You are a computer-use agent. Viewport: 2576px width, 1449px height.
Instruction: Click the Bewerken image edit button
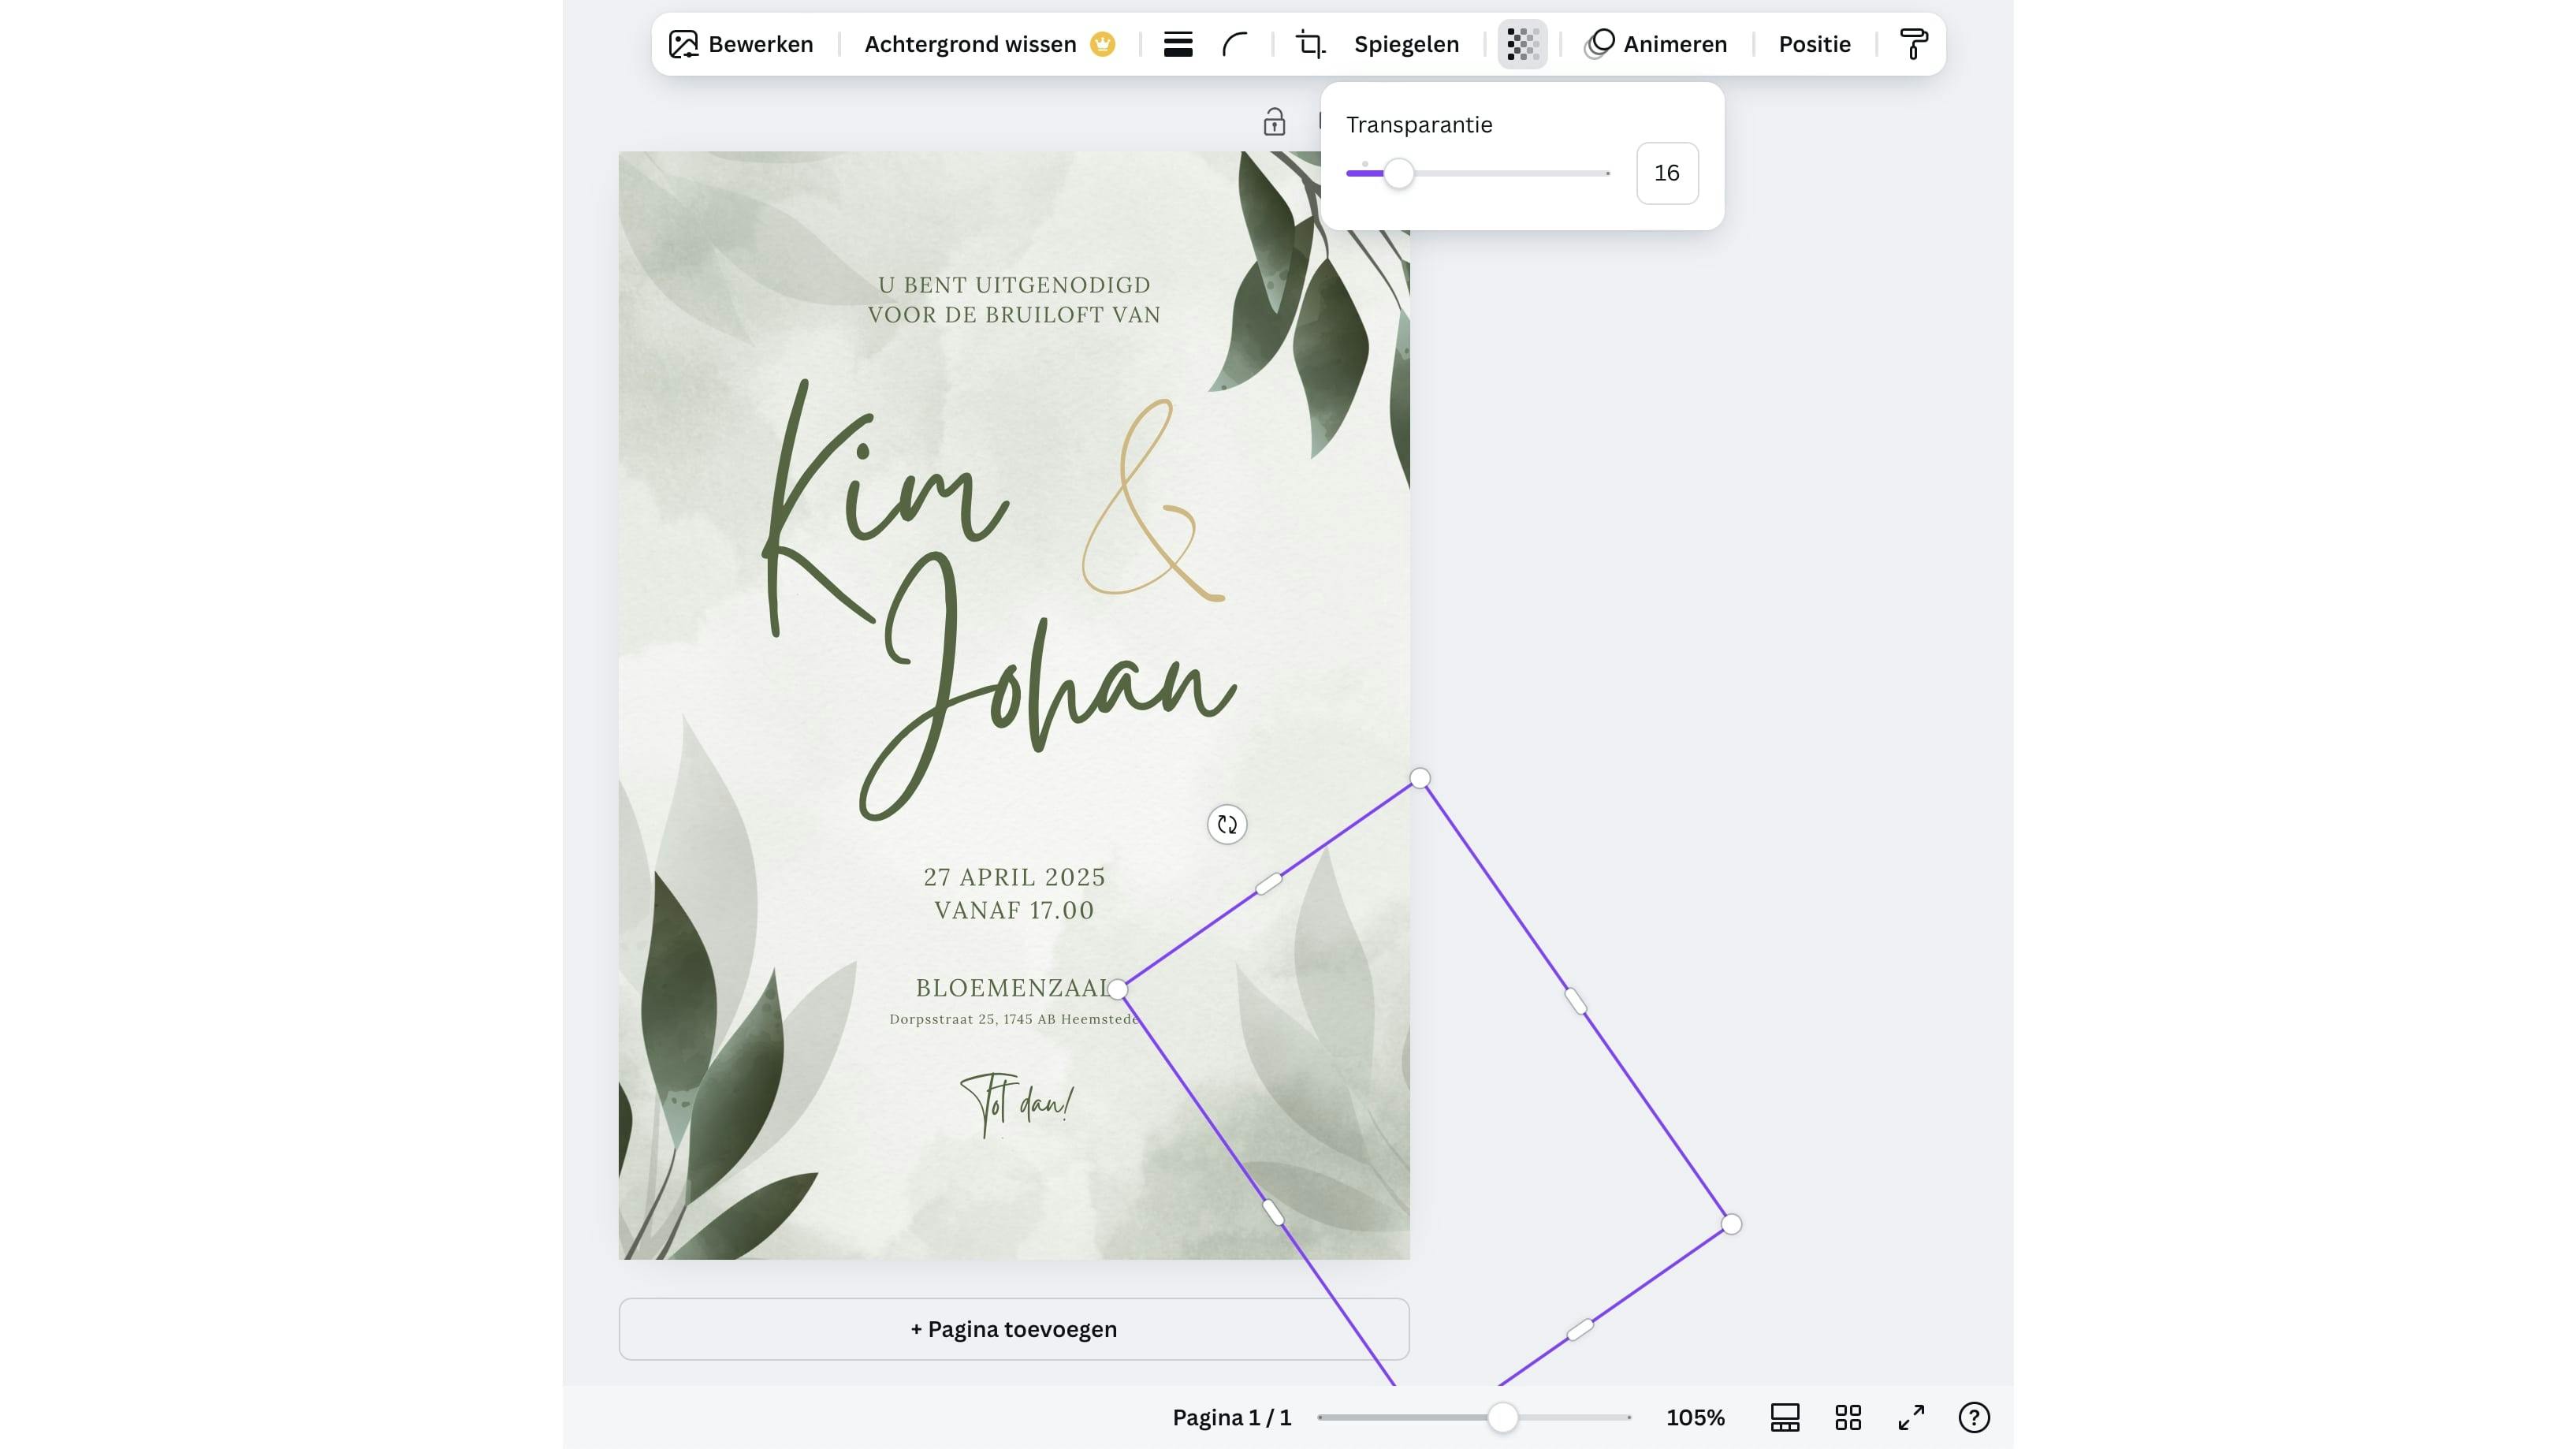(741, 44)
